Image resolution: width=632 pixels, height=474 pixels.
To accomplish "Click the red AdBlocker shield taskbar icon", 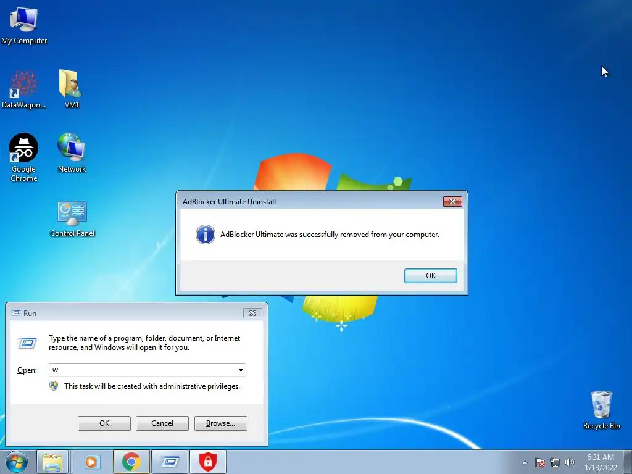I will point(208,462).
